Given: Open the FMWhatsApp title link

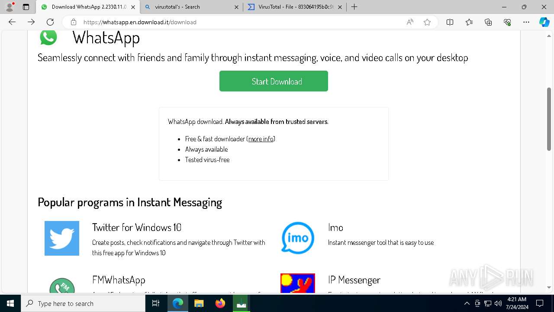Looking at the screenshot, I should click(119, 280).
